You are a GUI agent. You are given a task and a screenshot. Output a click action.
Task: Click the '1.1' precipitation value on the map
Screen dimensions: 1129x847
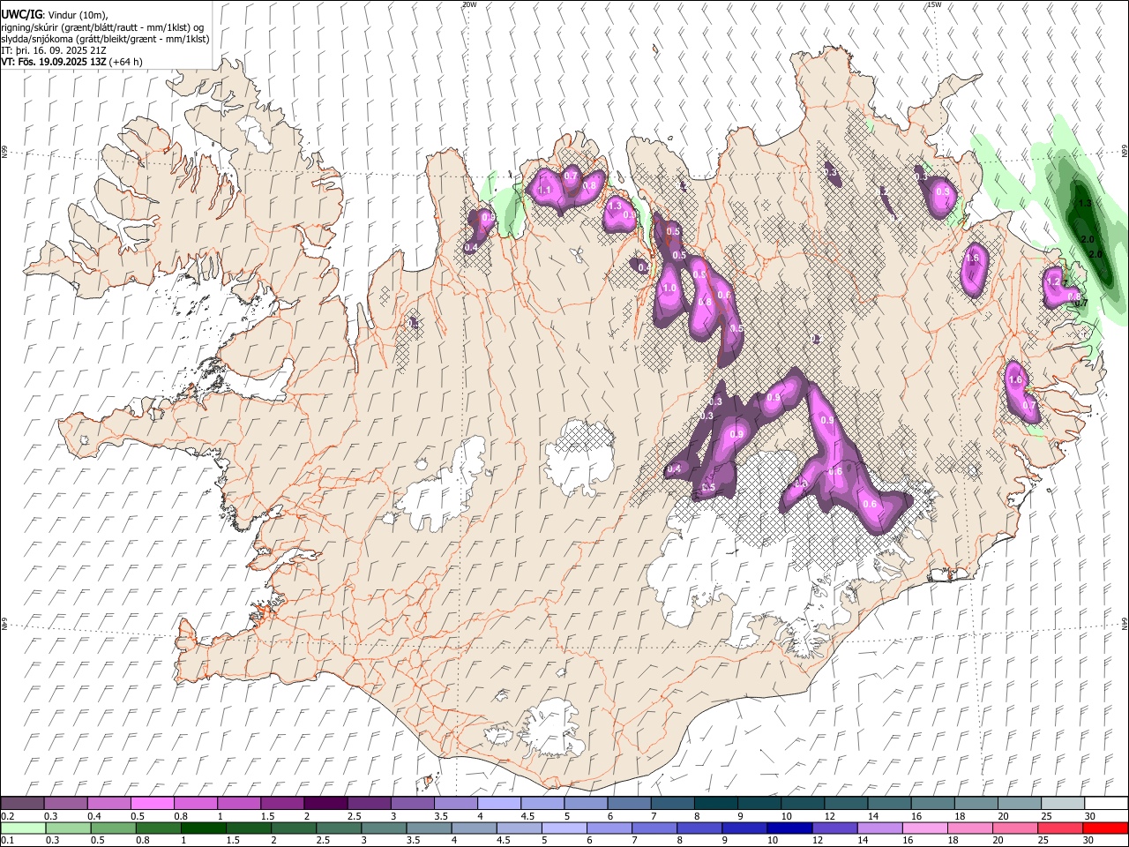point(544,190)
